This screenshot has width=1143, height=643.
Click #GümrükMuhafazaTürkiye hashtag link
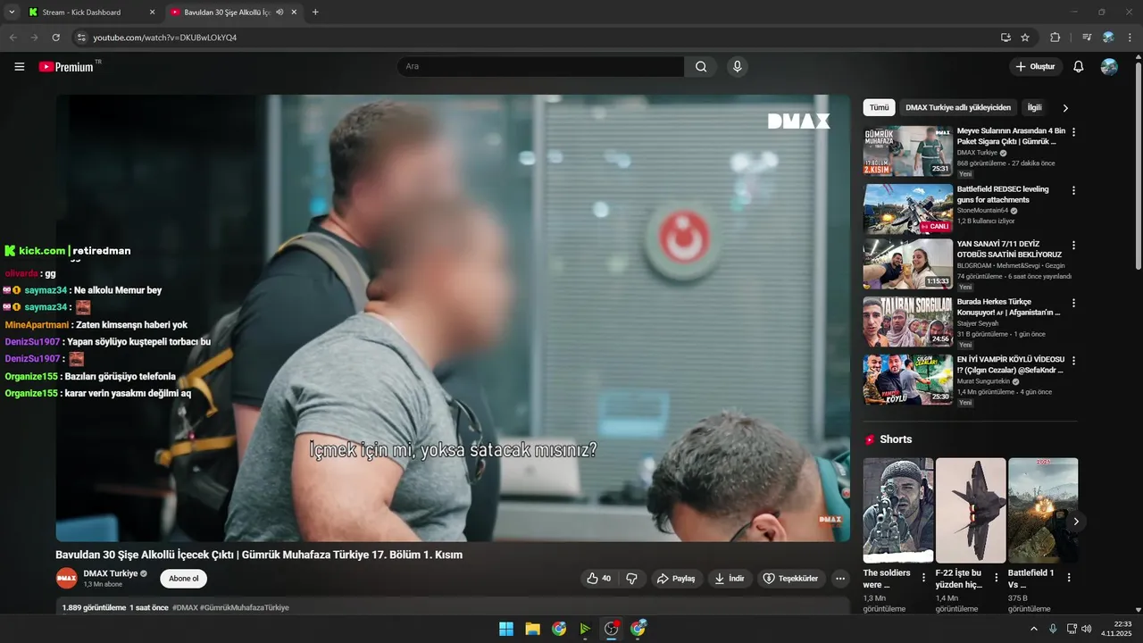[244, 607]
